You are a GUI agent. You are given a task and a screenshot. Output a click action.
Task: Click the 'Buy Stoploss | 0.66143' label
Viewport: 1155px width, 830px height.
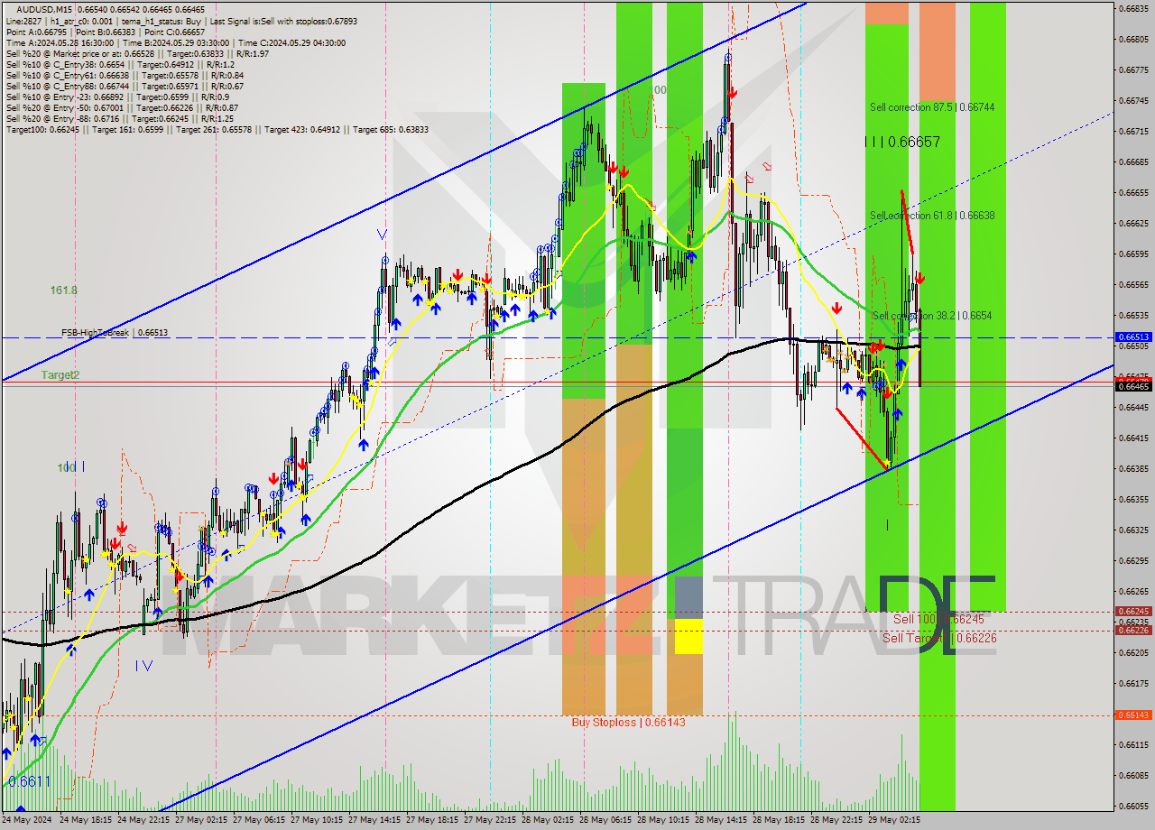629,723
